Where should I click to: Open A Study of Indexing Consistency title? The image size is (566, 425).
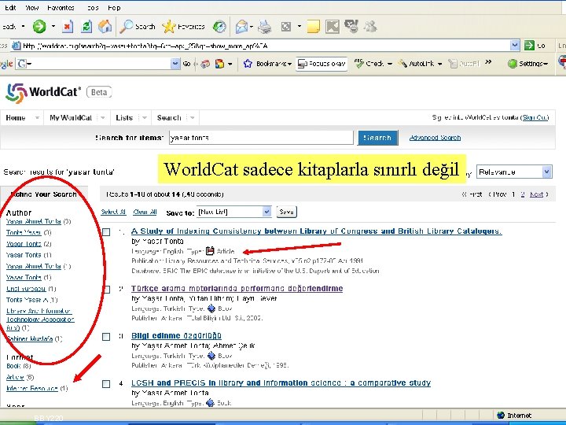tap(316, 231)
